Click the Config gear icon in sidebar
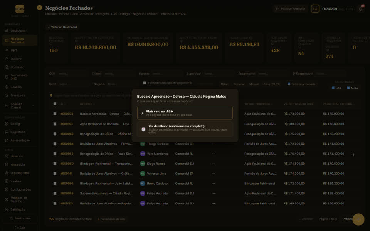The height and width of the screenshot is (231, 370). 7,124
